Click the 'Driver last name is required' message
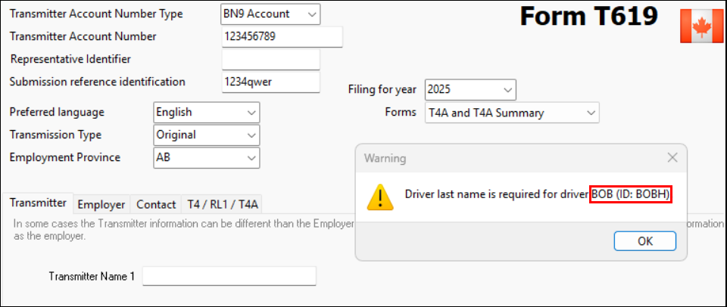Image resolution: width=727 pixels, height=307 pixels. 538,195
